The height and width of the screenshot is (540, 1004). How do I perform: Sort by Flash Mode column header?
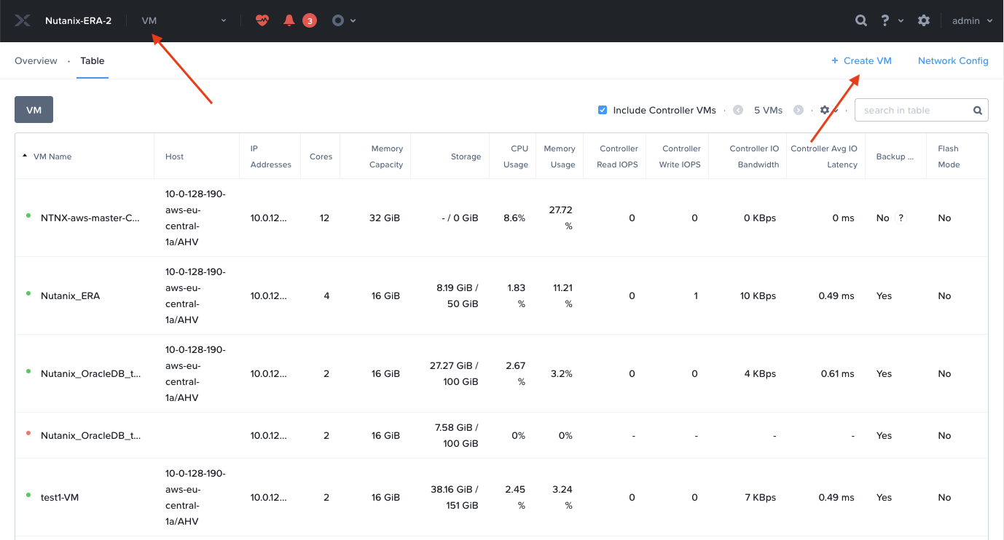(949, 156)
